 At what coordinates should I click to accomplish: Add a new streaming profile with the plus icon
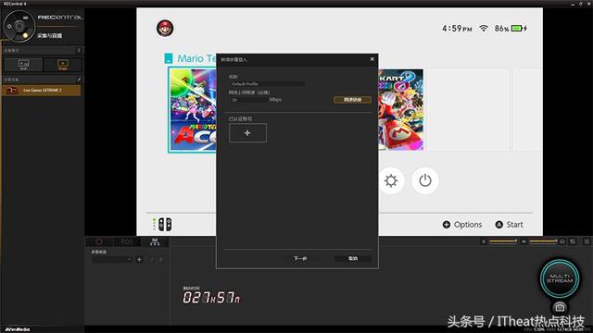[139, 259]
